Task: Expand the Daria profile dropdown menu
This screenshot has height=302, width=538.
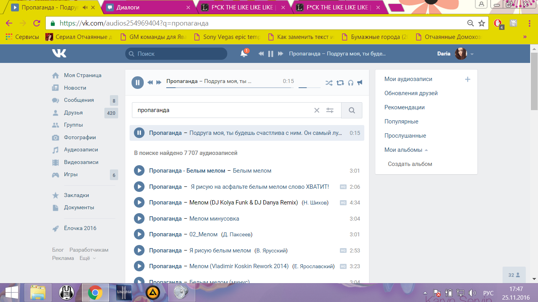Action: [x=472, y=54]
